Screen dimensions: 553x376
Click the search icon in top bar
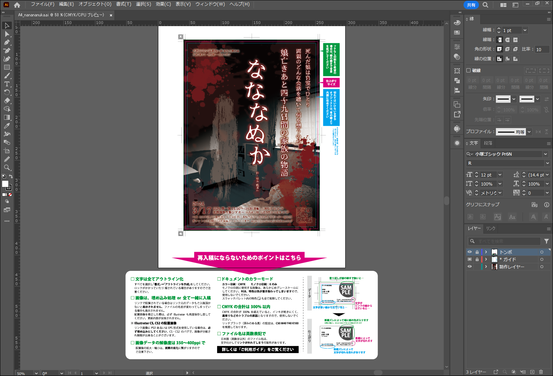[485, 5]
